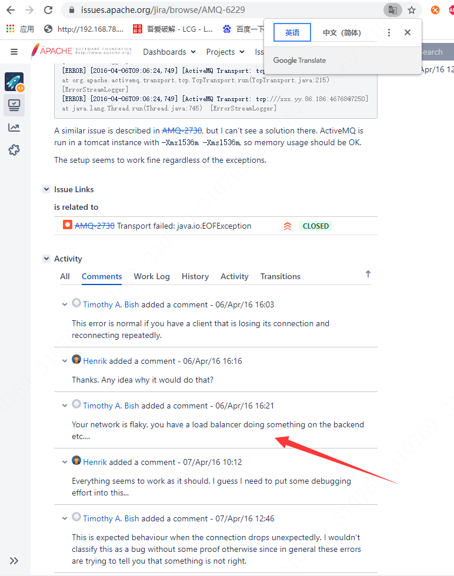The image size is (454, 576).
Task: Open Timothy A. Bish profile on 12:46 comment
Action: (x=111, y=518)
